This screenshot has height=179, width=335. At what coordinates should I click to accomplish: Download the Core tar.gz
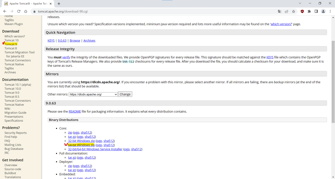[x=72, y=137]
